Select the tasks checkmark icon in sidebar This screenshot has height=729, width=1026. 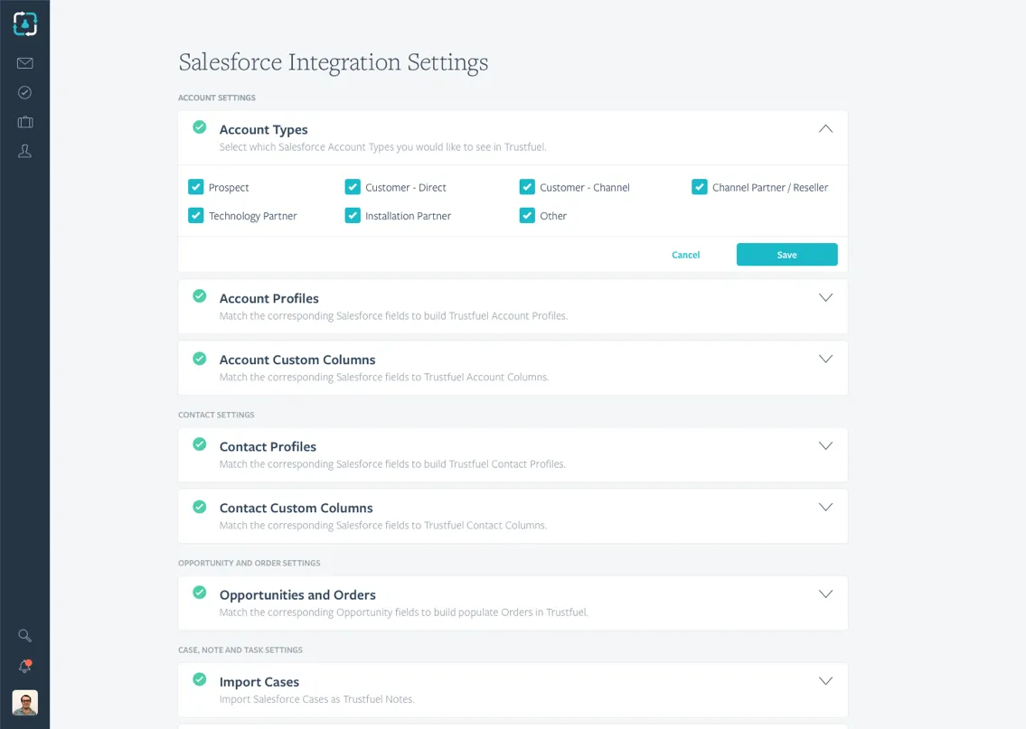[24, 92]
